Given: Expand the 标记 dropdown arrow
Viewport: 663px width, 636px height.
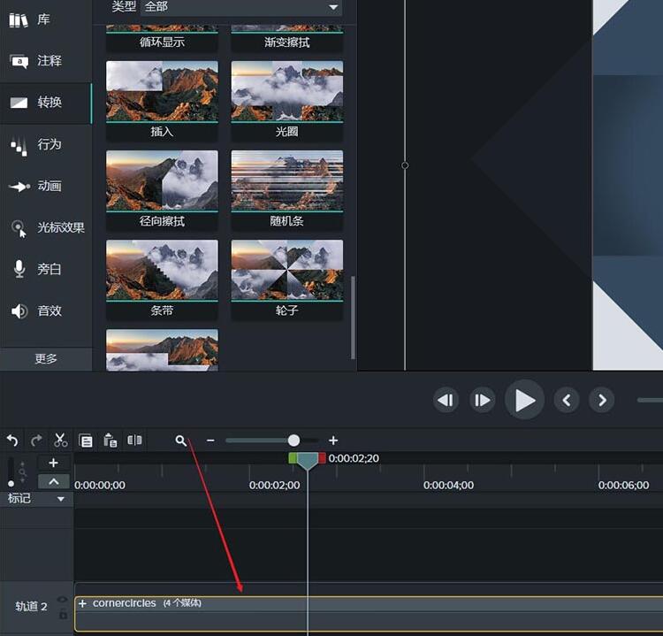Looking at the screenshot, I should (61, 499).
